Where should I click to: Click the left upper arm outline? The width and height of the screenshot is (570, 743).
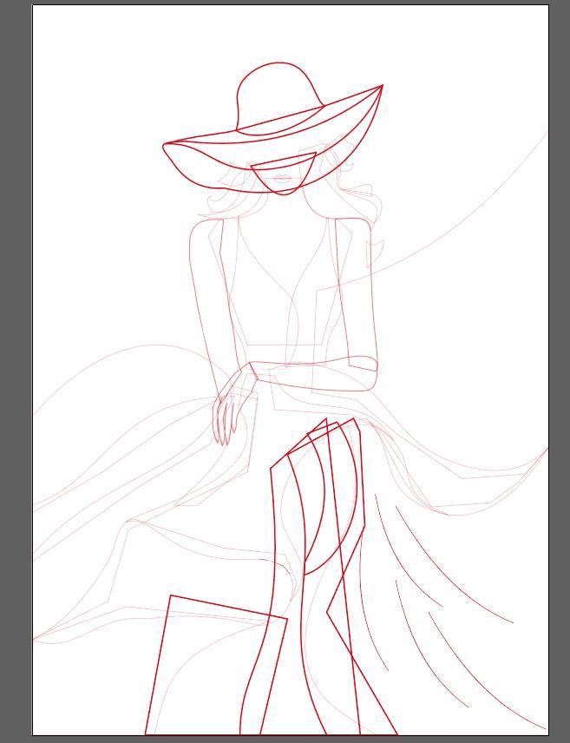[196, 286]
